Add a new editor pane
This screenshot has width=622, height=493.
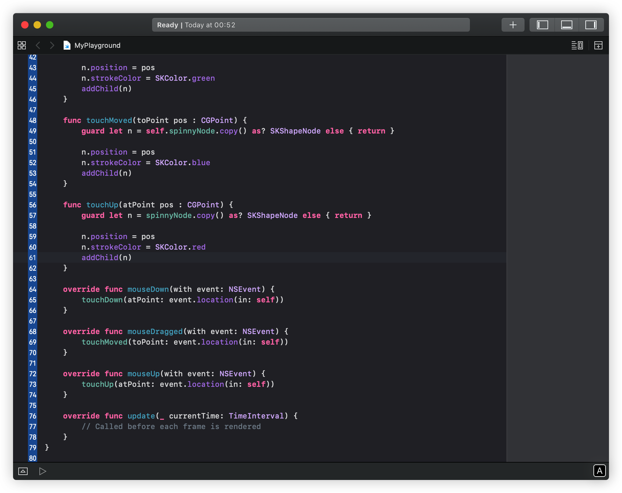click(598, 45)
